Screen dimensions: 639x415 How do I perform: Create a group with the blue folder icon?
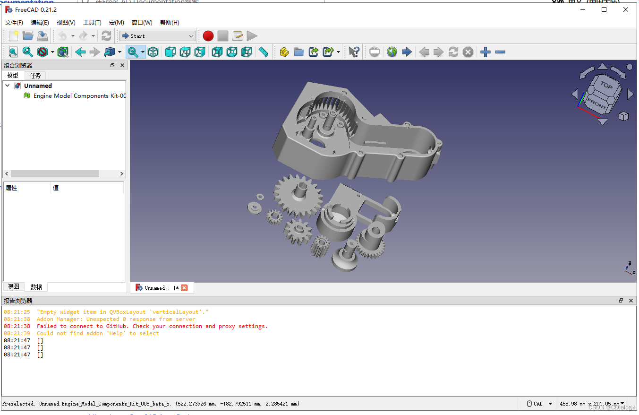(298, 52)
